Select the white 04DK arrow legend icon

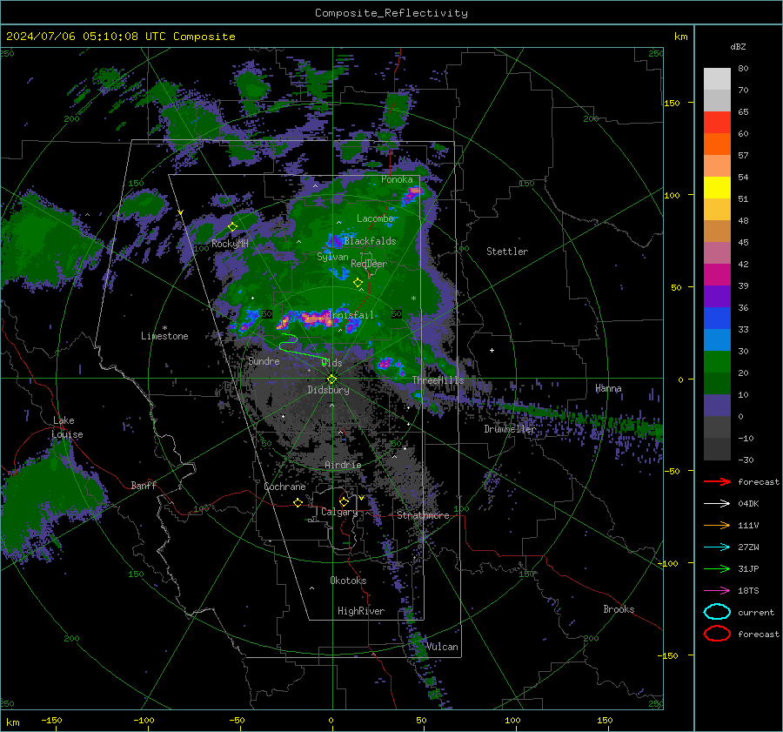pos(717,503)
